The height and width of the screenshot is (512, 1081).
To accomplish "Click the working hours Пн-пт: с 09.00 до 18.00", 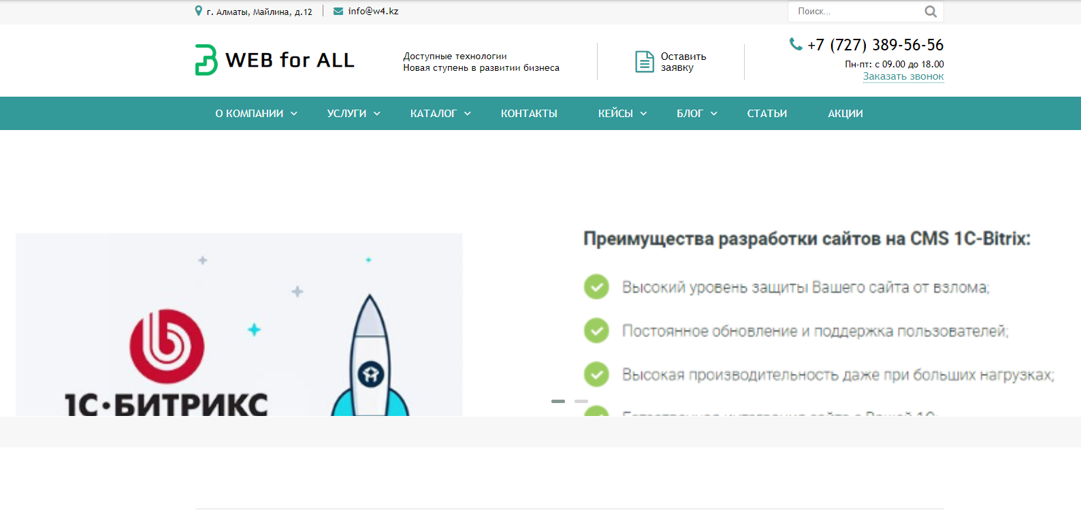I will pos(894,64).
